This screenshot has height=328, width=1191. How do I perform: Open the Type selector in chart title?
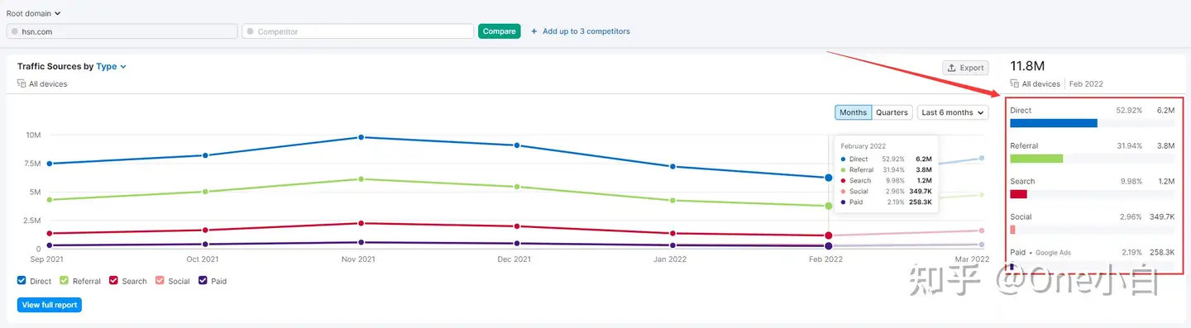(x=112, y=66)
